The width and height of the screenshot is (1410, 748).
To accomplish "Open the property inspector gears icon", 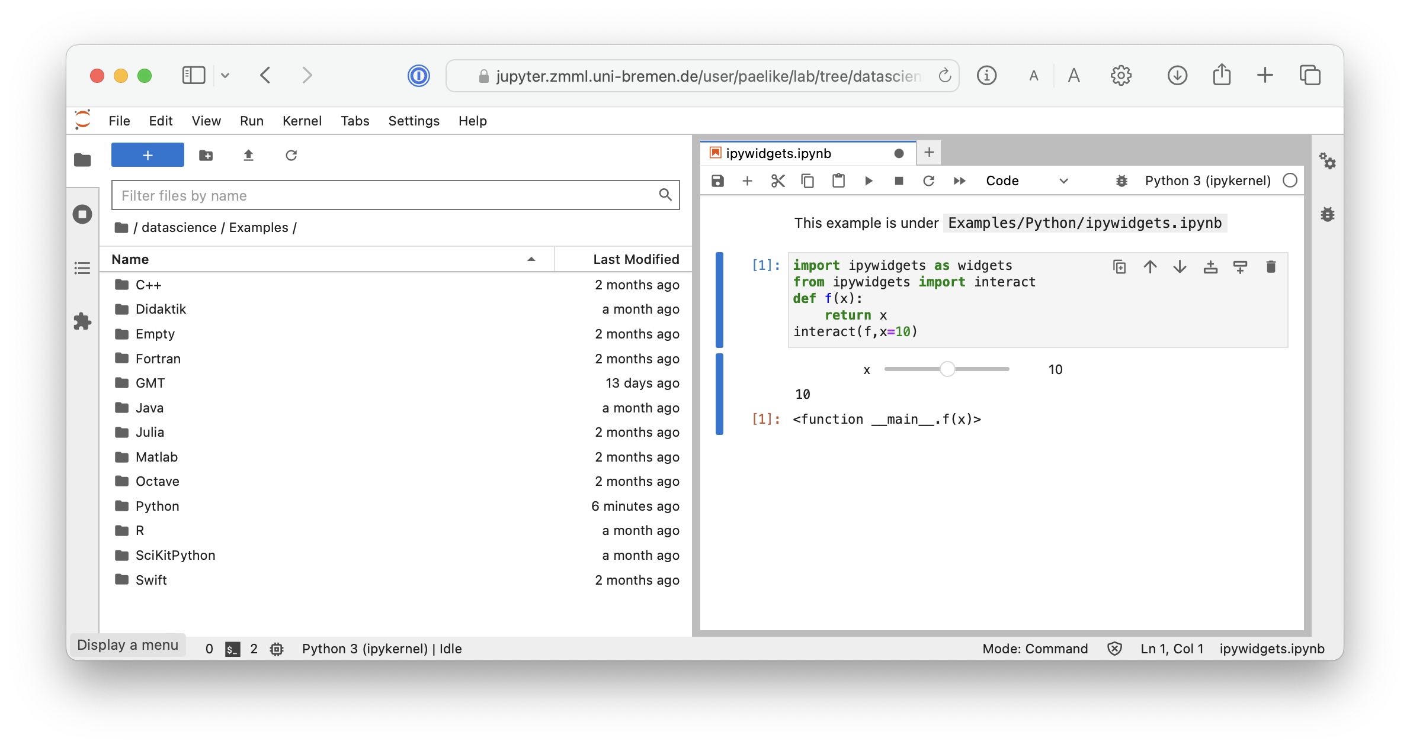I will pyautogui.click(x=1327, y=160).
